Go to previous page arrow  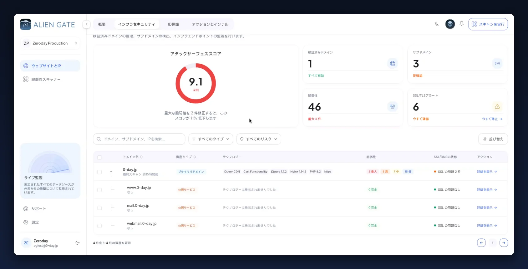click(481, 243)
